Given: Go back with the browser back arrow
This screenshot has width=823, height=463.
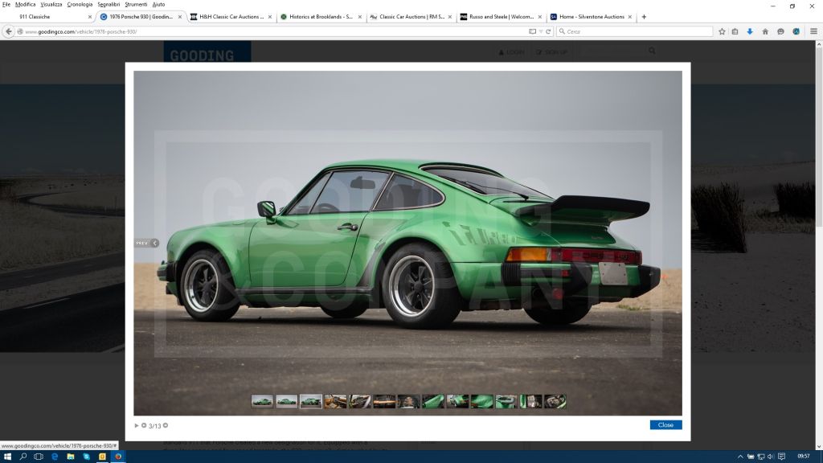Looking at the screenshot, I should 8,31.
